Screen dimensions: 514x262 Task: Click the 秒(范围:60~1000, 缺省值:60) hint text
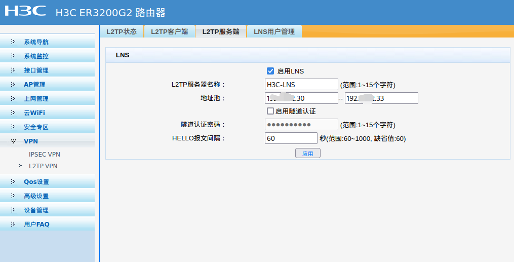363,139
